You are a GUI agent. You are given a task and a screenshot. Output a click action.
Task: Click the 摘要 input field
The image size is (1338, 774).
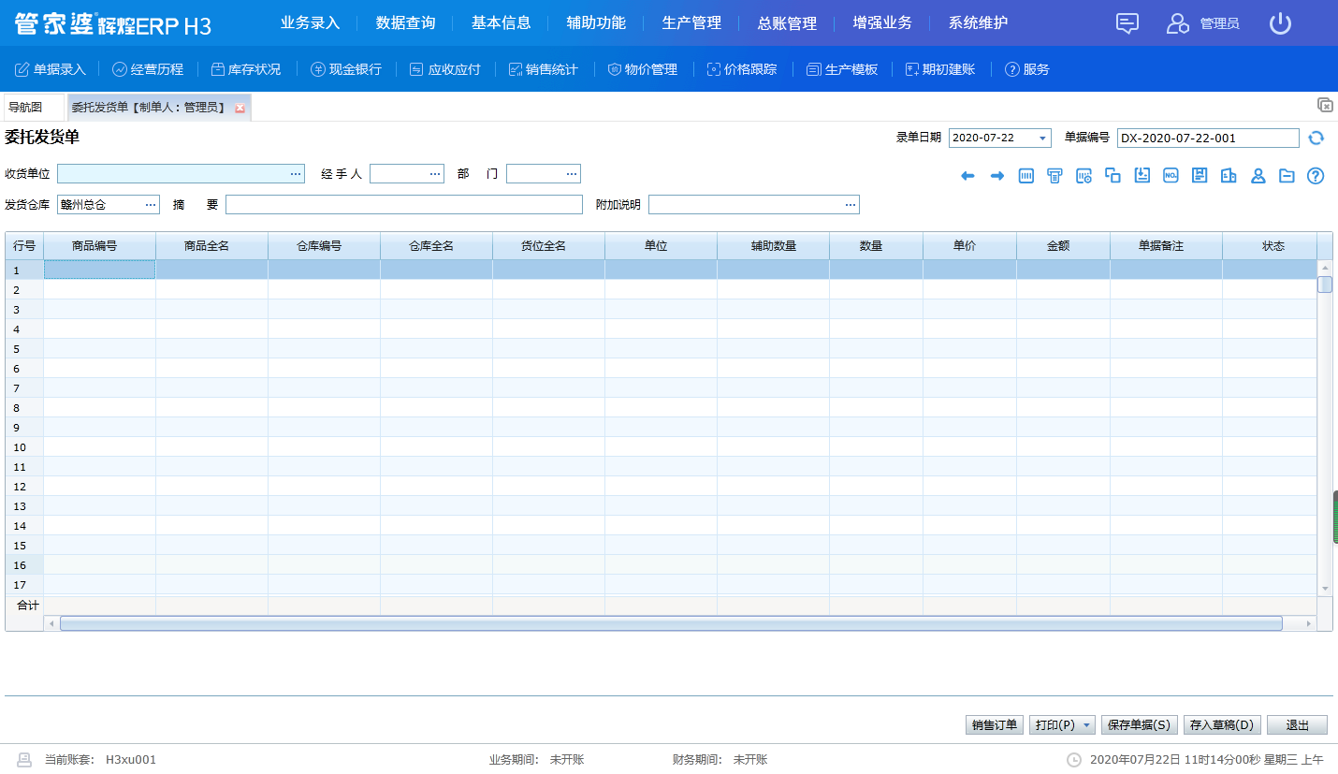click(x=404, y=205)
